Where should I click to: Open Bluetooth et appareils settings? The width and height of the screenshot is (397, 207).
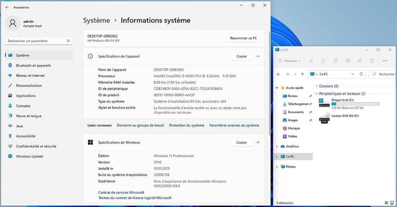pos(39,65)
